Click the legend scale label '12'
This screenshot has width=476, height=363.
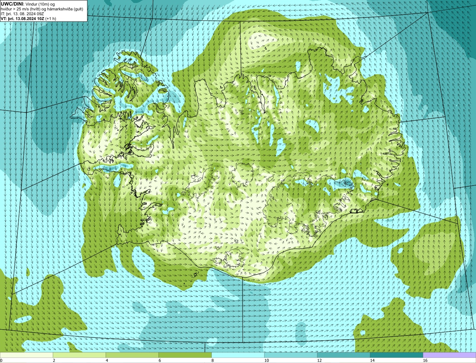click(319, 360)
